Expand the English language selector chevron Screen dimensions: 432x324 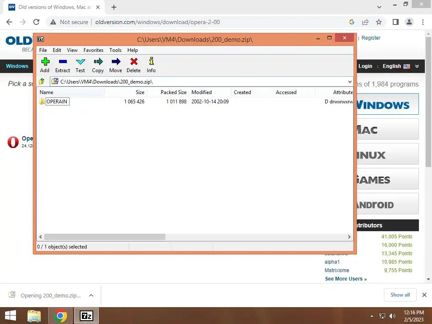point(417,66)
